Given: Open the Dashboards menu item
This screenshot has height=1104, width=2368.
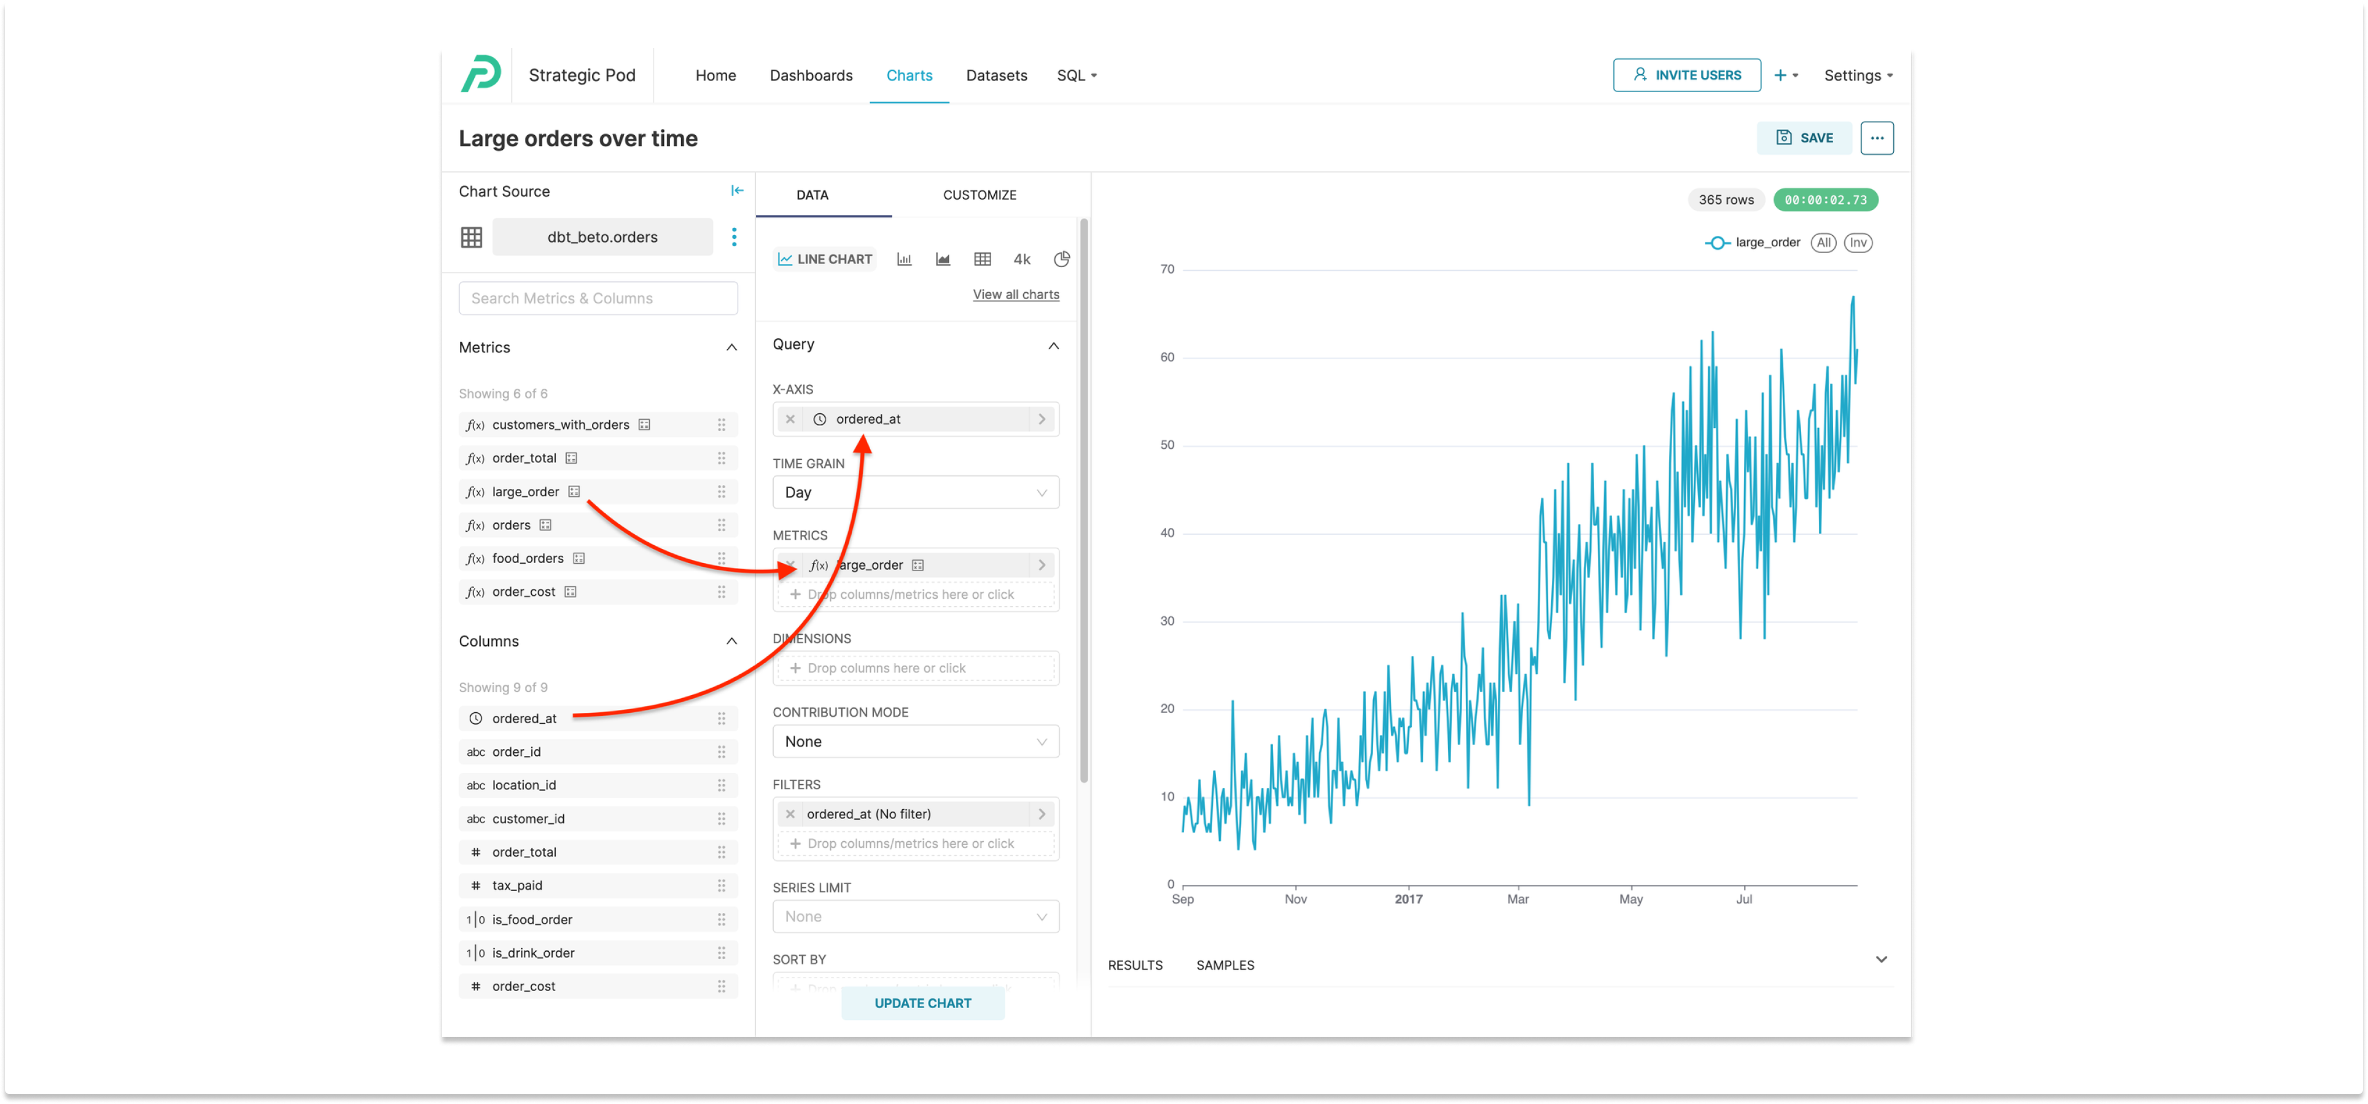Looking at the screenshot, I should click(x=811, y=74).
